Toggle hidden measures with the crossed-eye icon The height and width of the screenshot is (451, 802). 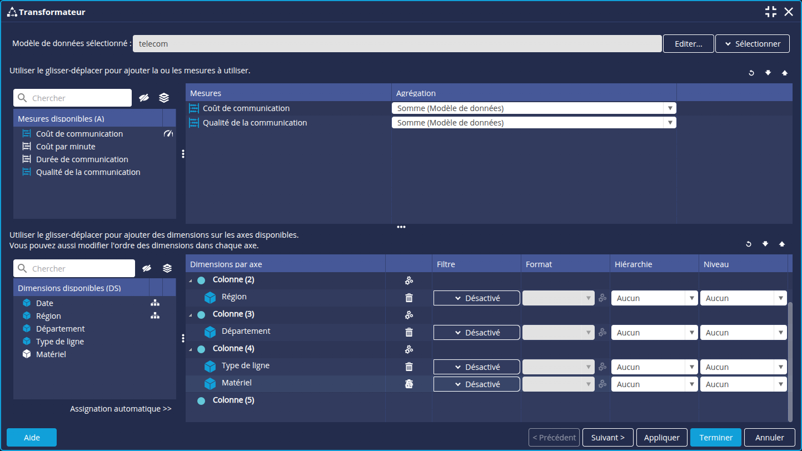[144, 98]
